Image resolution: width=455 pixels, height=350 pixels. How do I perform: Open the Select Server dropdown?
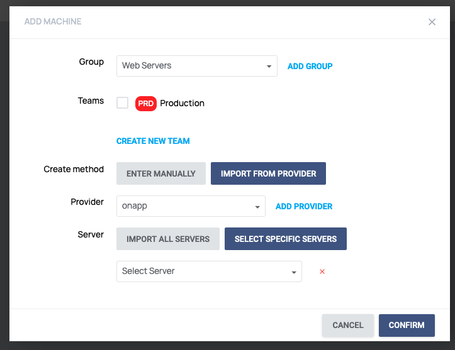(209, 271)
